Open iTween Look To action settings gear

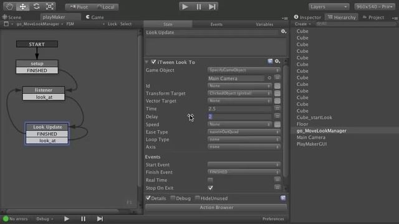[277, 61]
